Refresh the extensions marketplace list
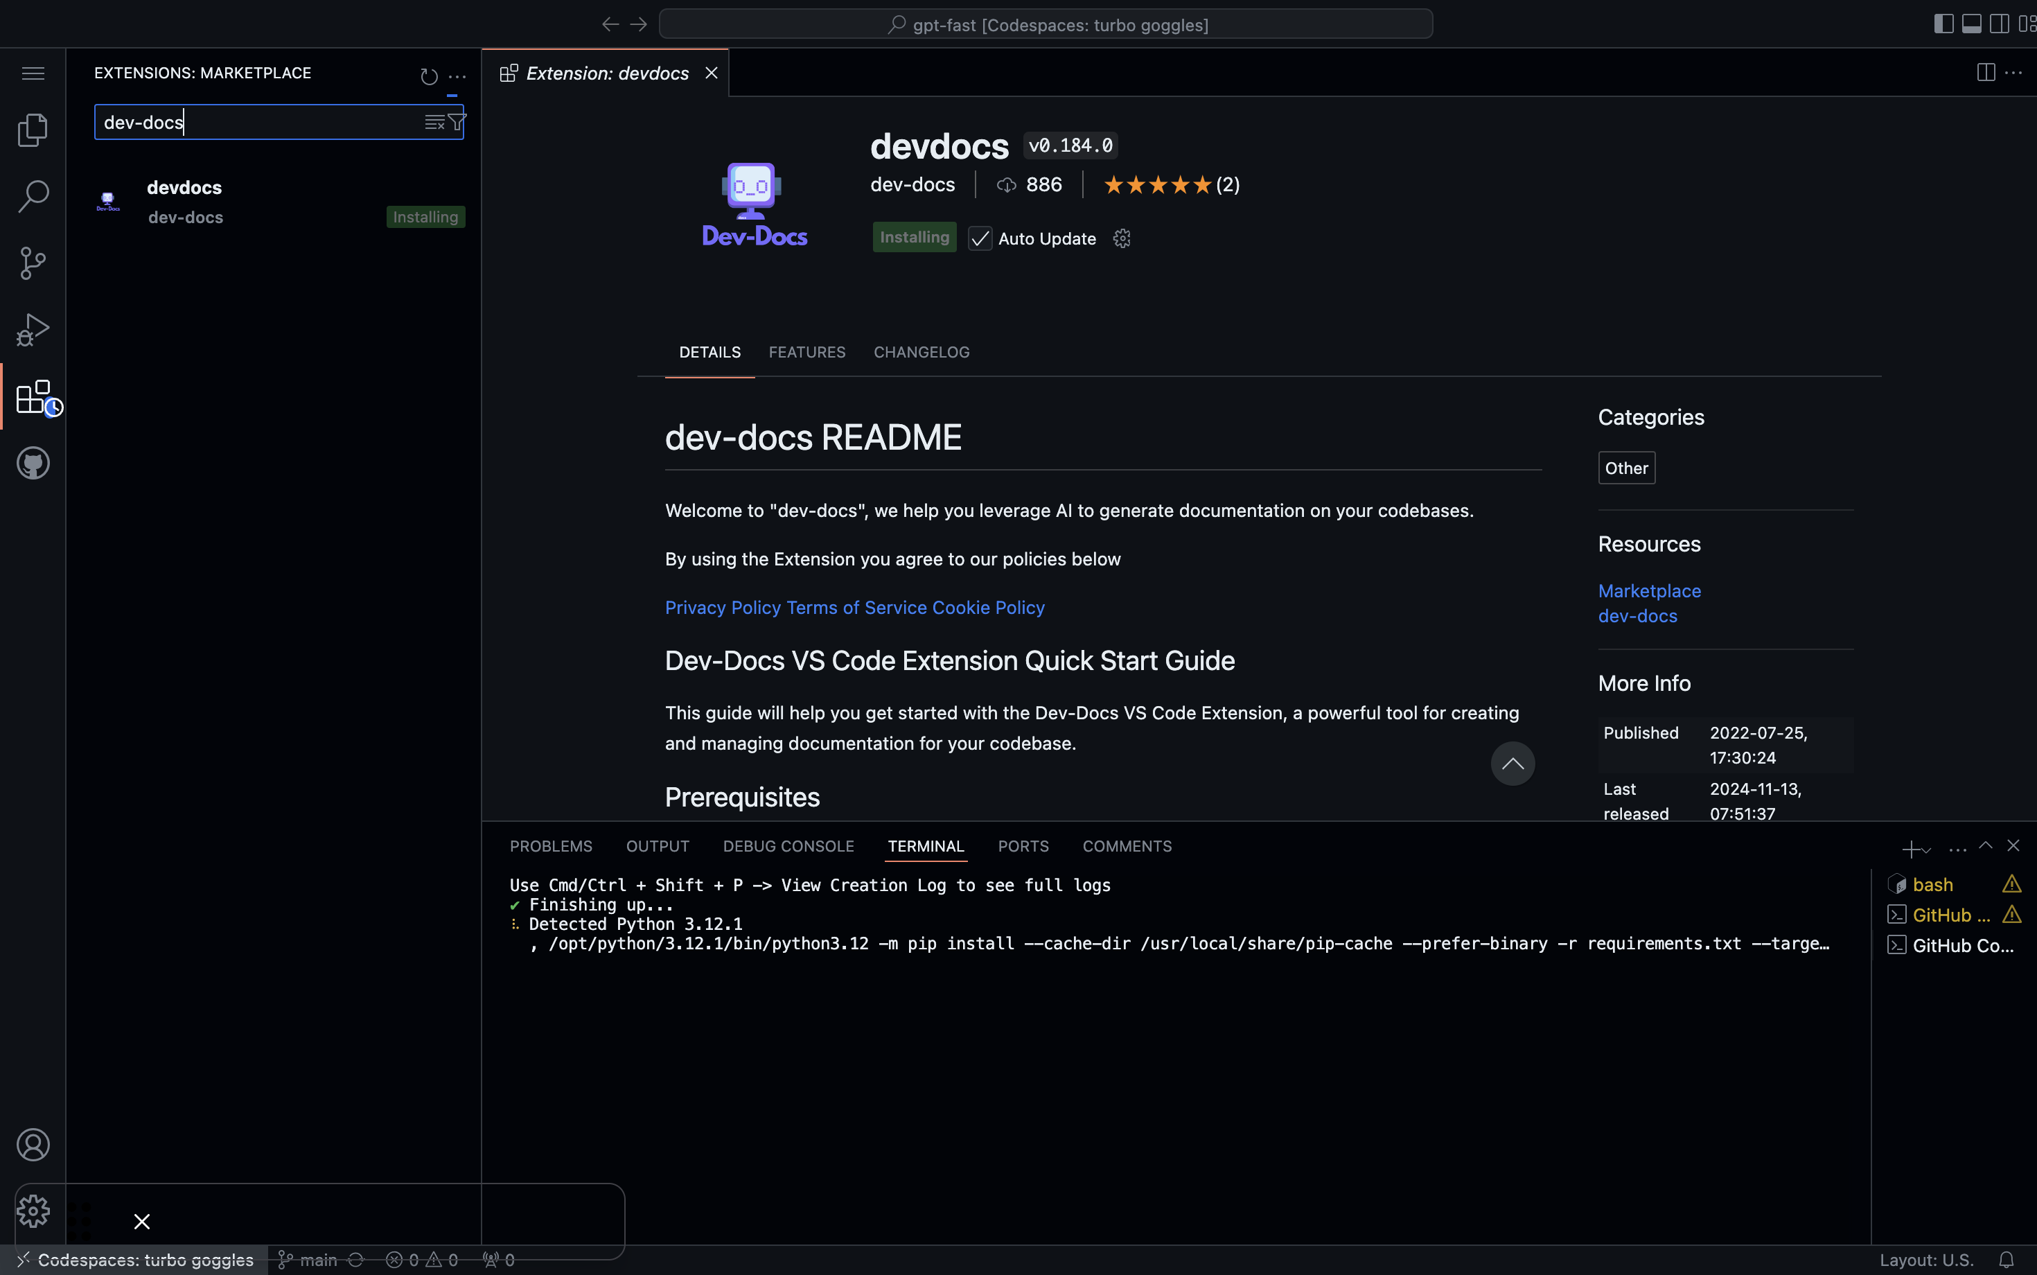Image resolution: width=2037 pixels, height=1275 pixels. pos(429,76)
